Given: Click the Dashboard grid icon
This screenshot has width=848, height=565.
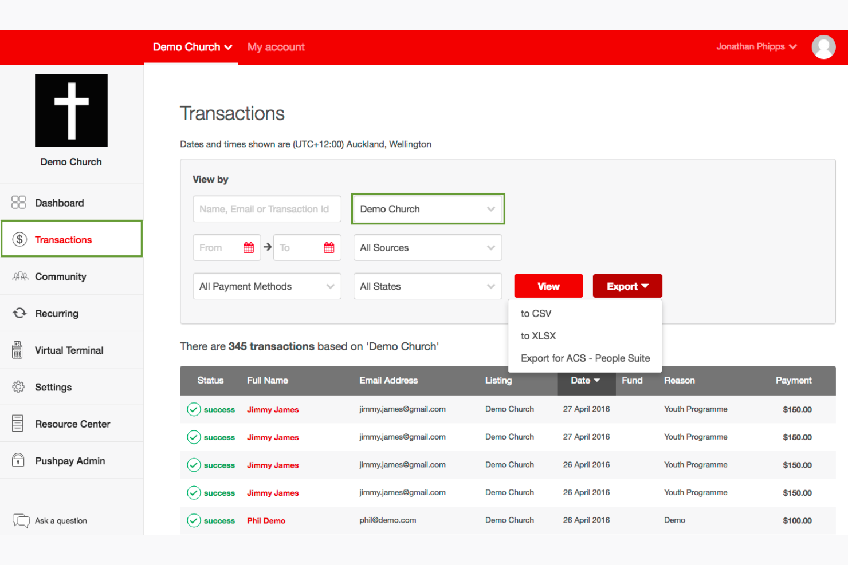Looking at the screenshot, I should (19, 203).
